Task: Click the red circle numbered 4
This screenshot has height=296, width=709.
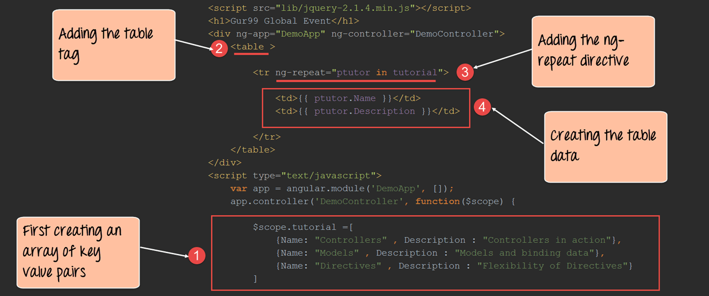Action: [x=482, y=107]
